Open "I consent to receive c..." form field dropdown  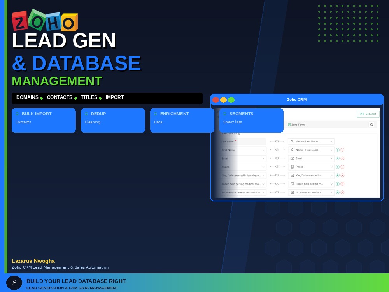[x=311, y=192]
